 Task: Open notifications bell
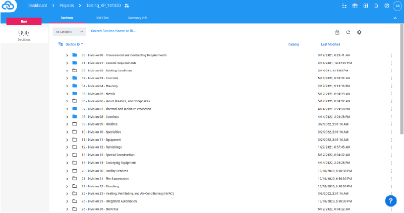click(x=376, y=6)
